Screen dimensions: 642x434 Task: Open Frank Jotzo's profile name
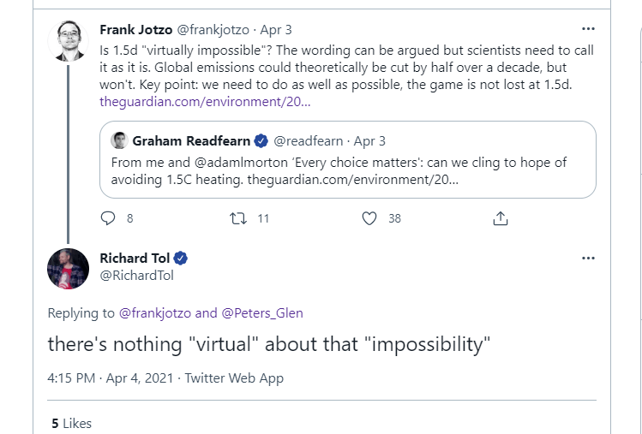coord(135,29)
